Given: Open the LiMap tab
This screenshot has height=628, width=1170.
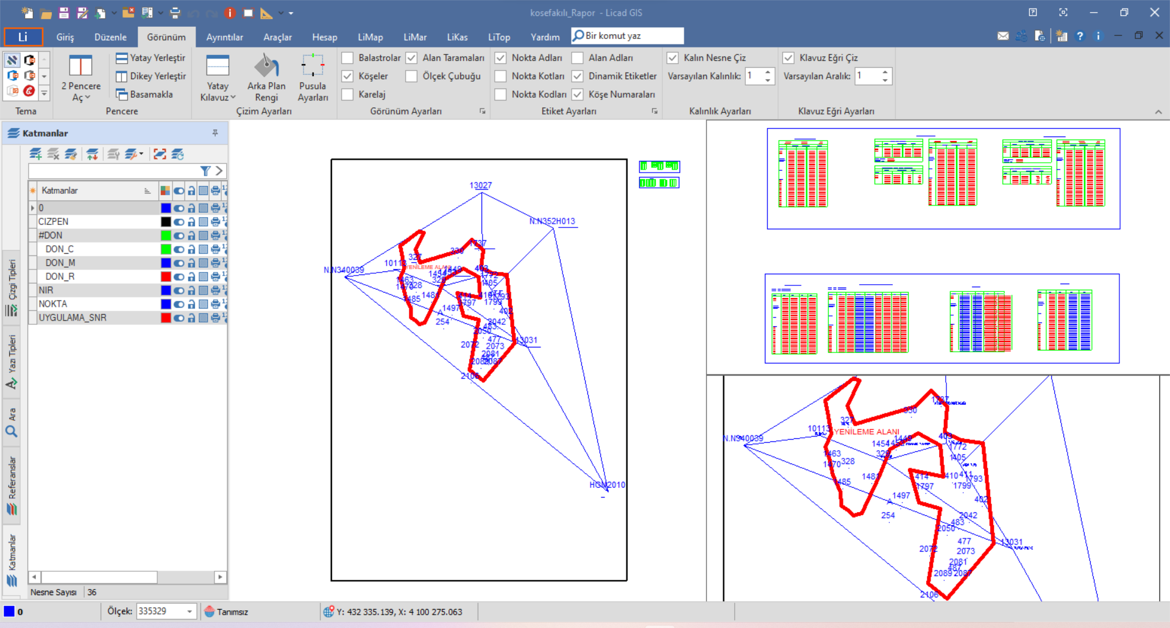Looking at the screenshot, I should (x=370, y=37).
